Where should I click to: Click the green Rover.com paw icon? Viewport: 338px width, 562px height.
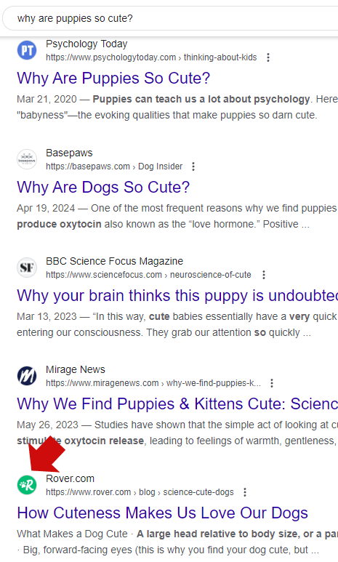(27, 485)
